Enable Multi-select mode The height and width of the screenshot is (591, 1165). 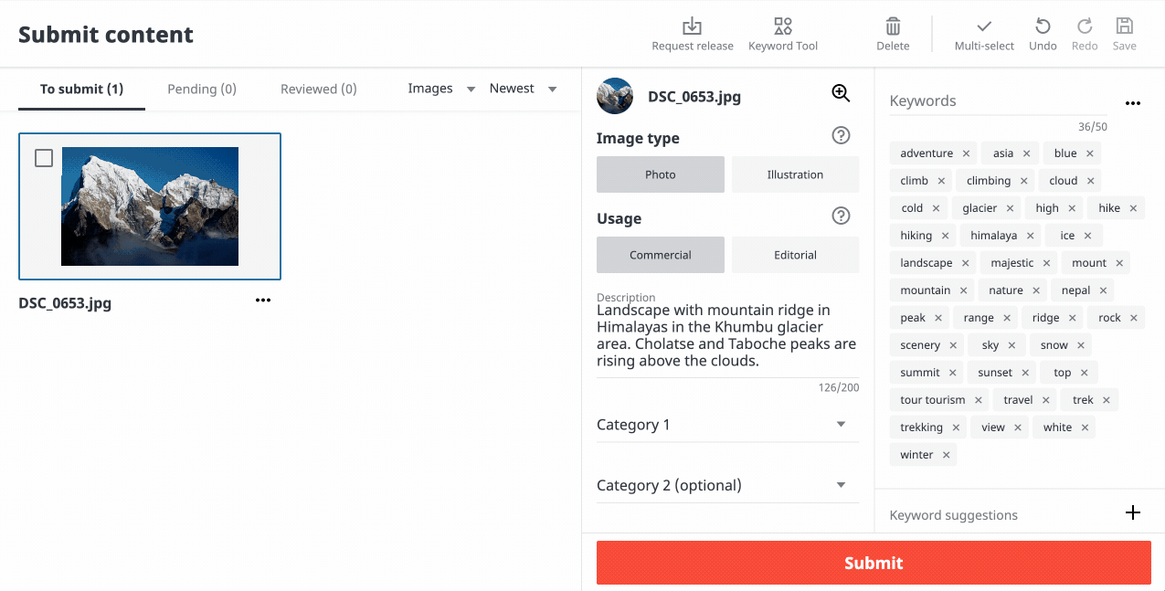(984, 26)
